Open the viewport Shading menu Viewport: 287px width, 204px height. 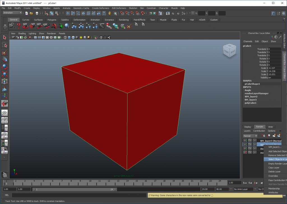coord(22,34)
